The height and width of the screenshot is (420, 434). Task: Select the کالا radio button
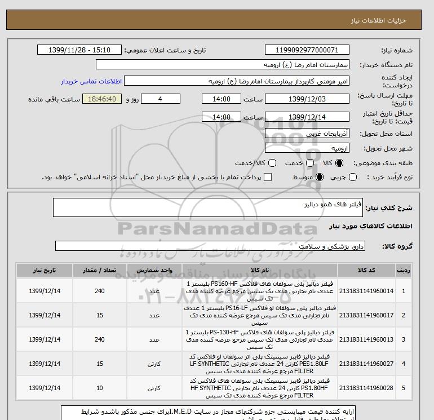pos(339,163)
